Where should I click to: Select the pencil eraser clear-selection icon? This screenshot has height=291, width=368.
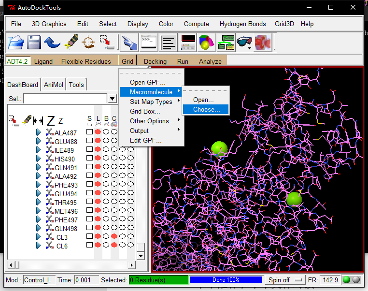[71, 42]
